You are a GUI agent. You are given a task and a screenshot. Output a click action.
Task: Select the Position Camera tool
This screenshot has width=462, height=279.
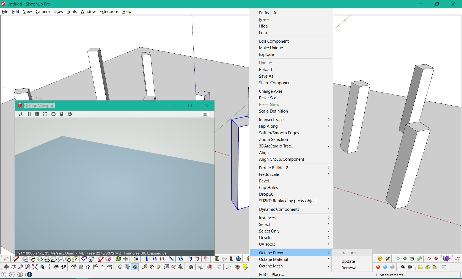[x=49, y=267]
